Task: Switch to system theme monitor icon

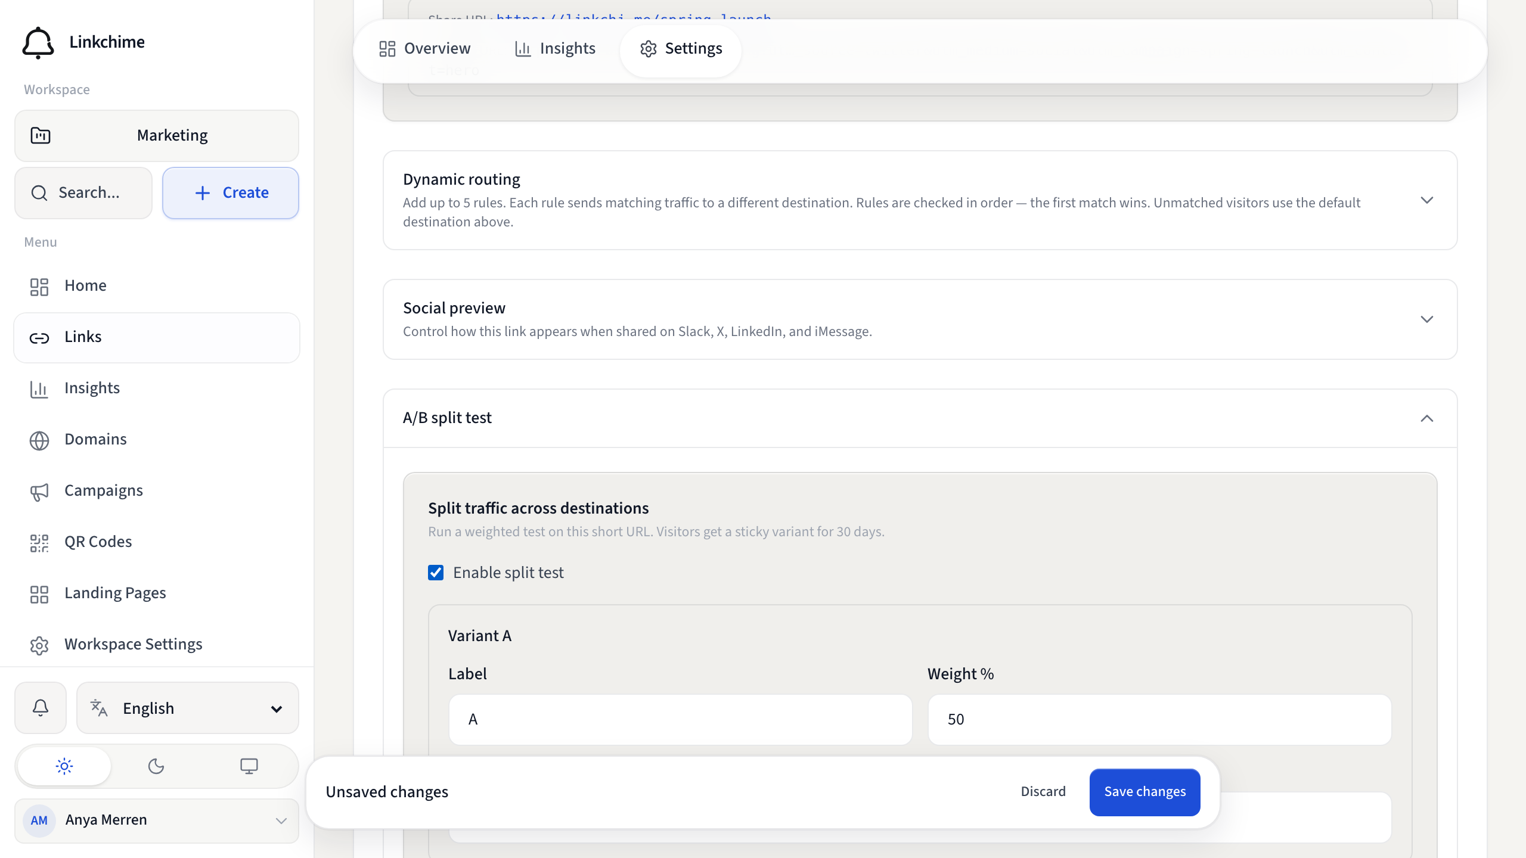Action: [x=249, y=766]
